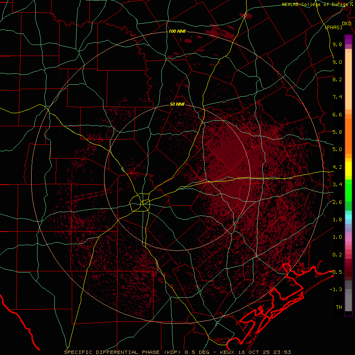This screenshot has width=355, height=355.
Task: Pick the pale peach segment of color bar
Action: 348,81
